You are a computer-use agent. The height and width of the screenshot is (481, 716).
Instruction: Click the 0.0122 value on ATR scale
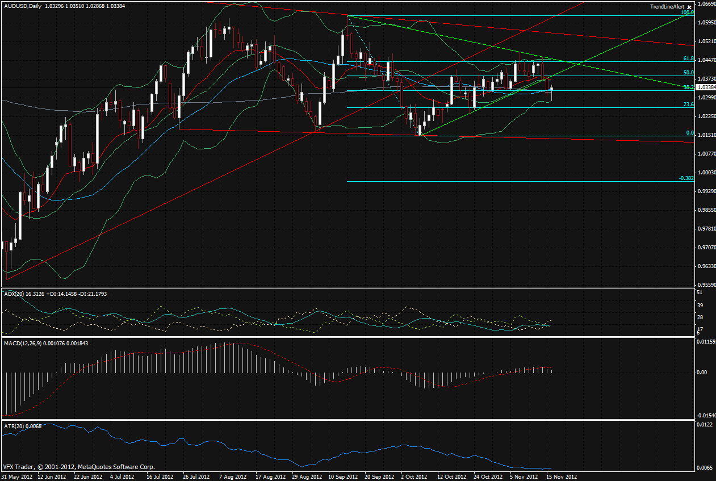705,424
